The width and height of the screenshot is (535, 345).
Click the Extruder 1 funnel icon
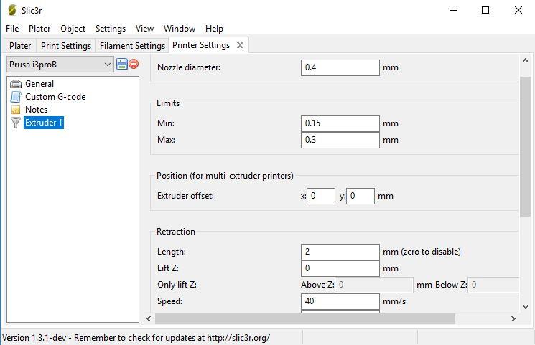pyautogui.click(x=16, y=123)
